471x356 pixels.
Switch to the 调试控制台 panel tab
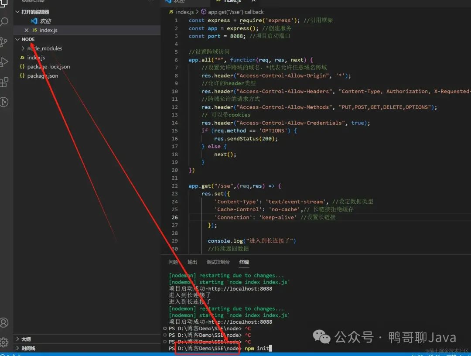point(218,262)
